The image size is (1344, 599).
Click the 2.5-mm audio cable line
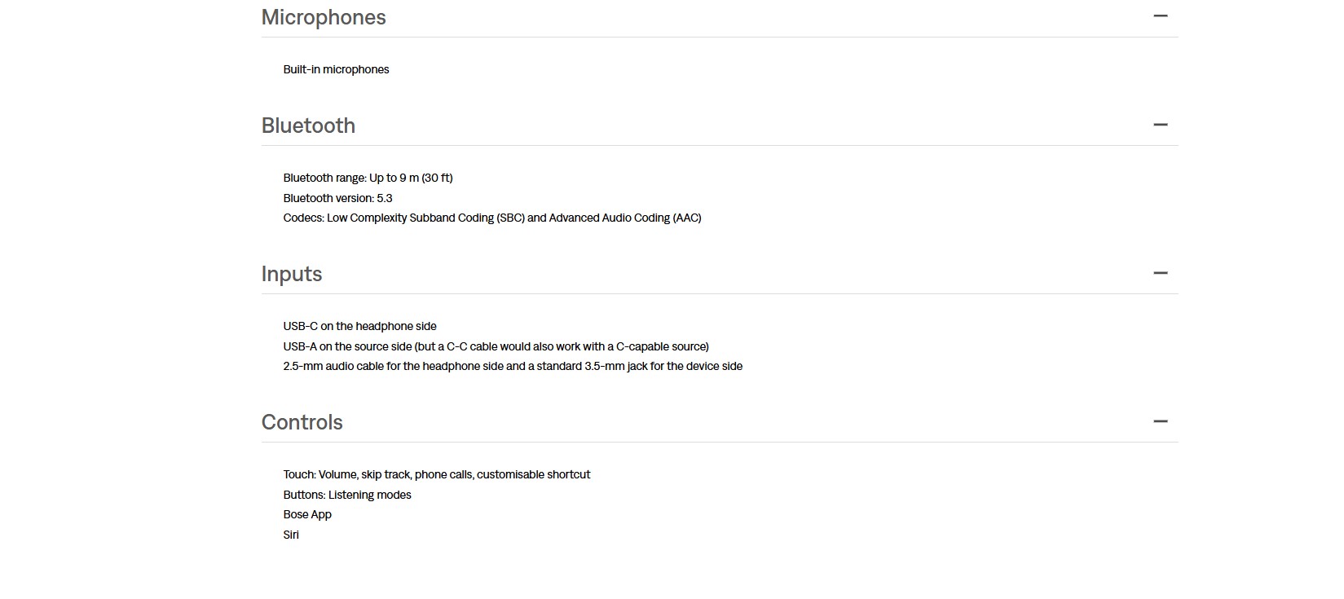pyautogui.click(x=513, y=366)
